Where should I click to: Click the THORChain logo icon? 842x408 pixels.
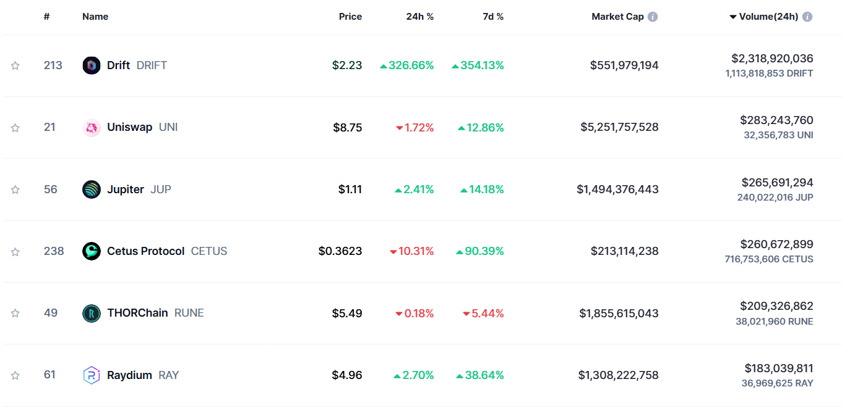pyautogui.click(x=92, y=314)
